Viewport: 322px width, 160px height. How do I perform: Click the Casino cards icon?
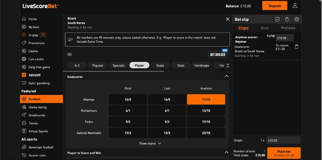coord(24,51)
